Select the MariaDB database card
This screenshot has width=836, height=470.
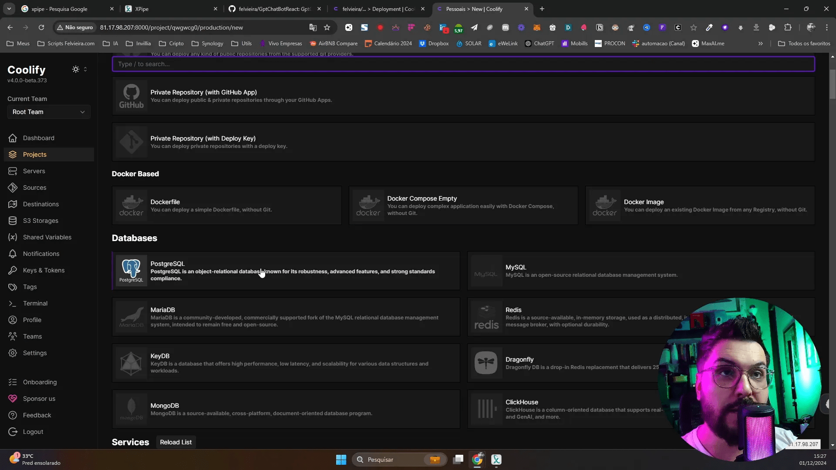click(x=286, y=317)
